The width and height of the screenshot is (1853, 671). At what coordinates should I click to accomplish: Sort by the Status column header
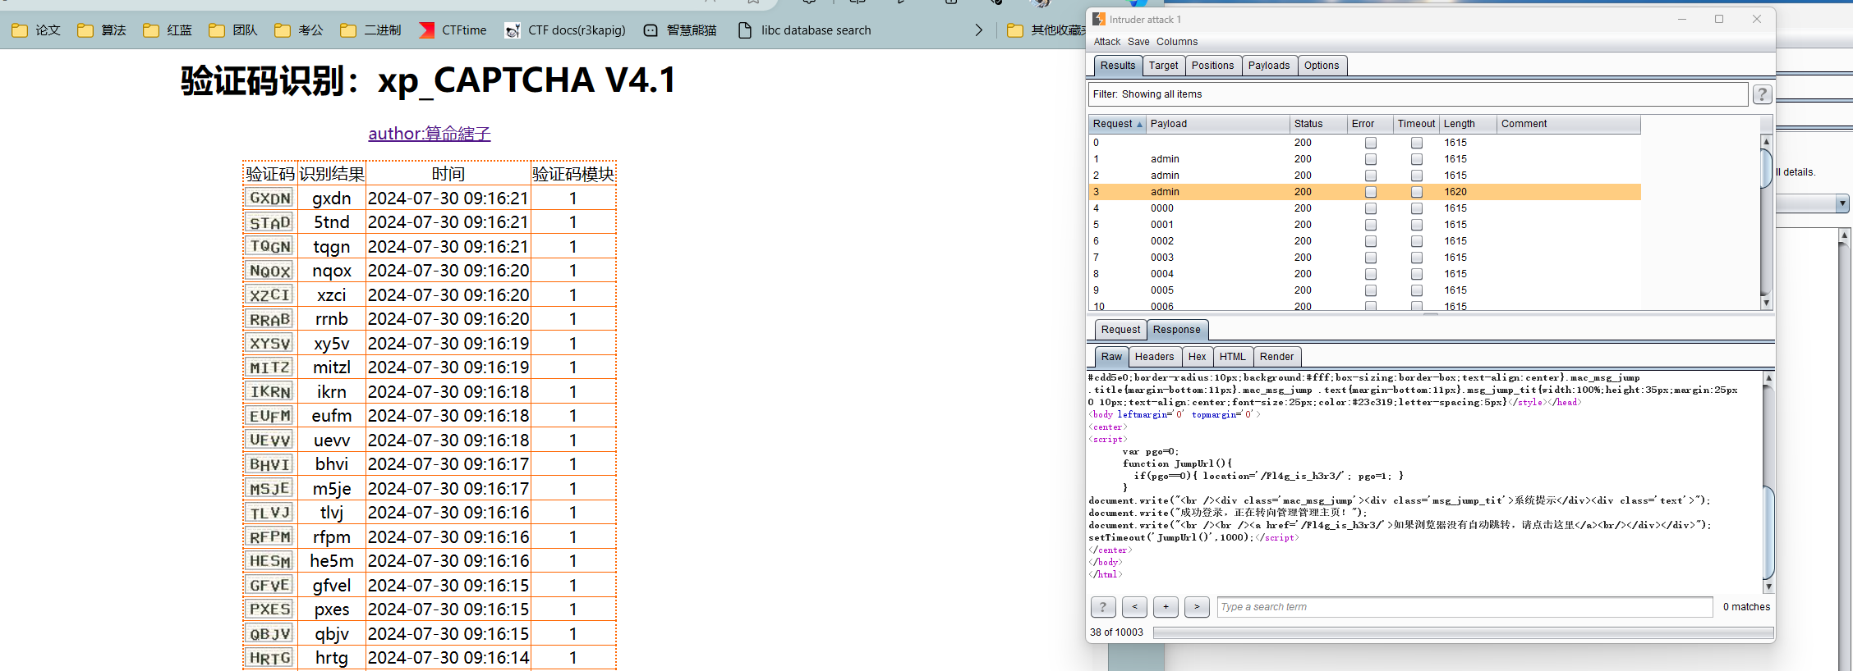tap(1318, 124)
